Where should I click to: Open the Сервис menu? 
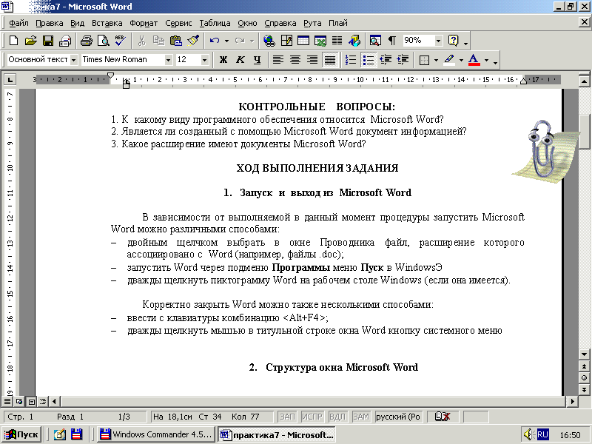178,23
